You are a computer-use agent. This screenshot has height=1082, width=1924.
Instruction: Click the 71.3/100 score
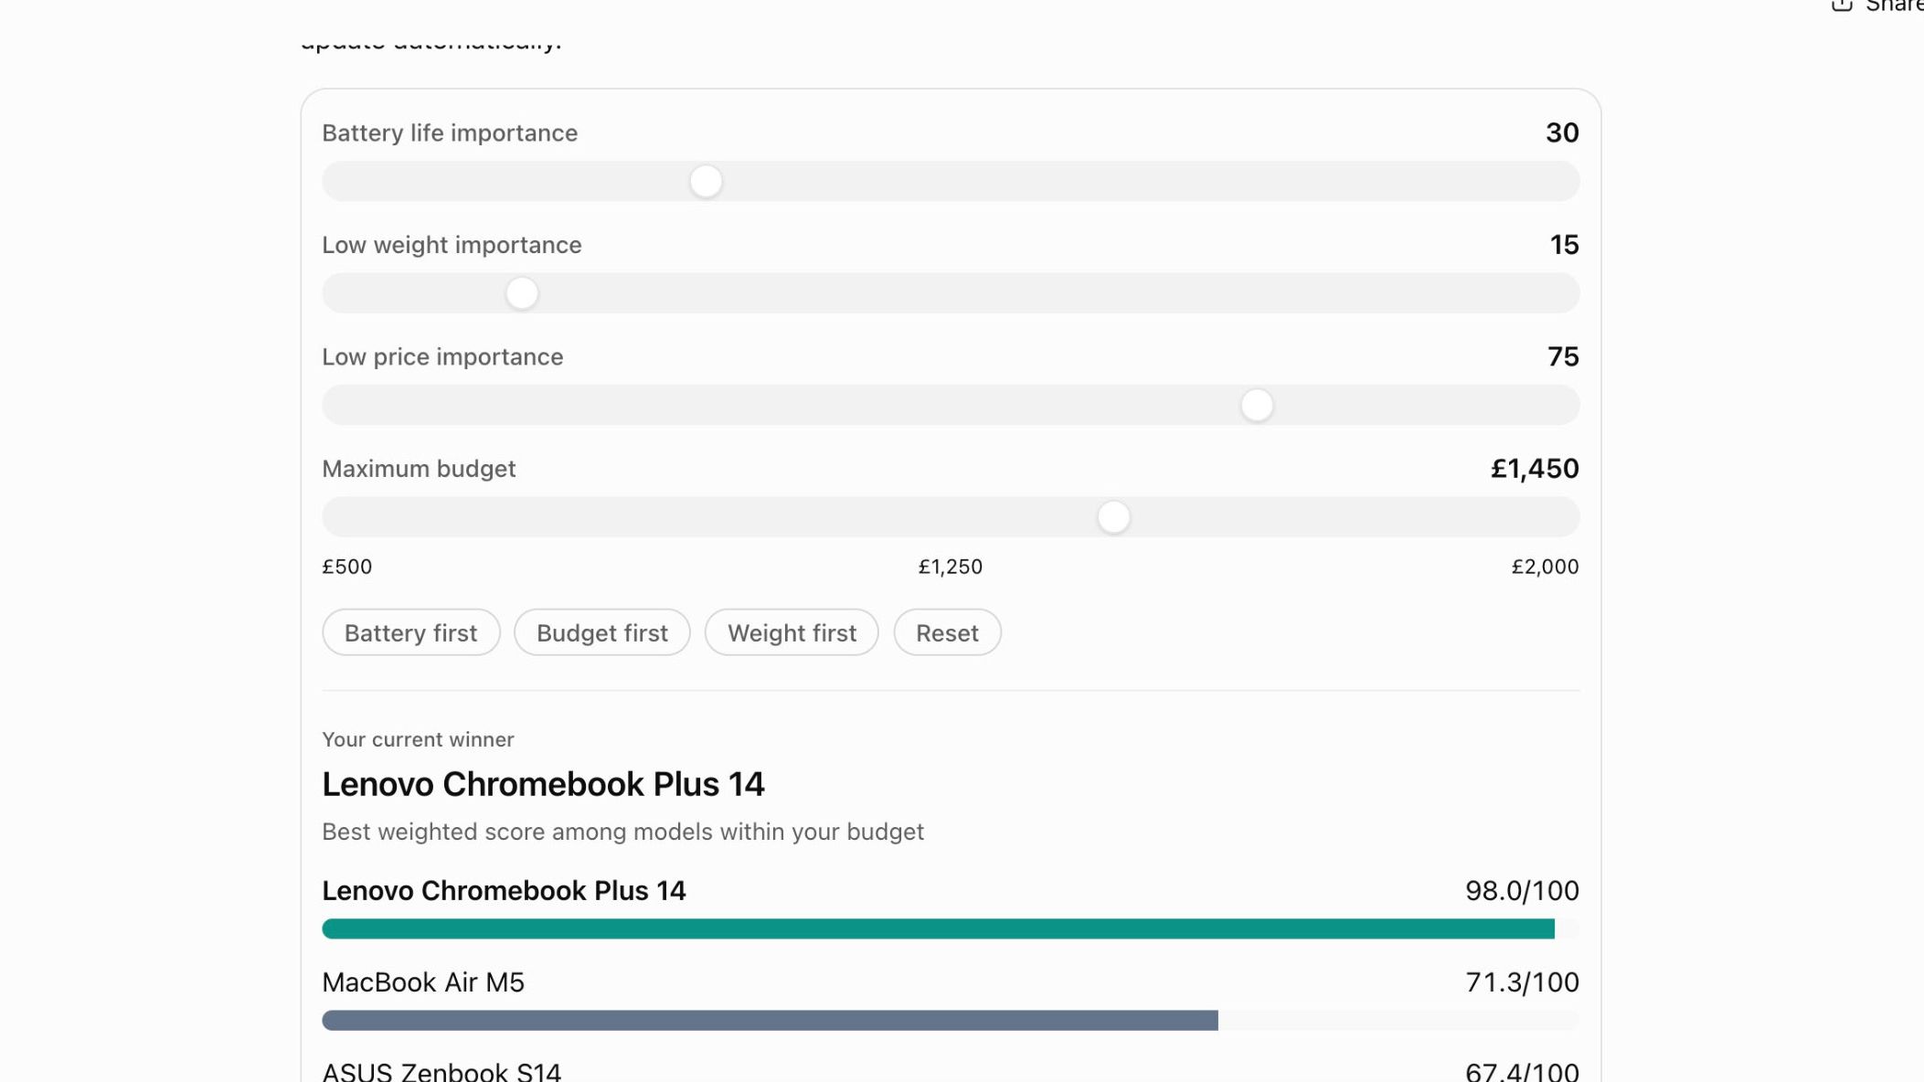(1522, 982)
